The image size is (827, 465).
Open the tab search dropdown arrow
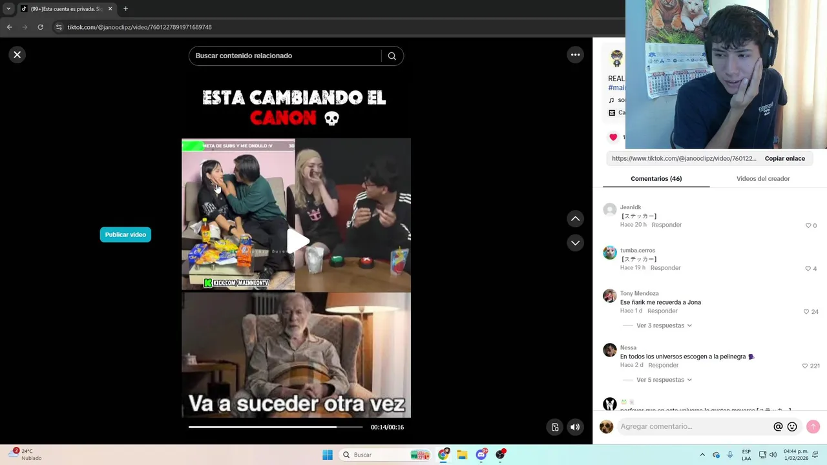8,9
